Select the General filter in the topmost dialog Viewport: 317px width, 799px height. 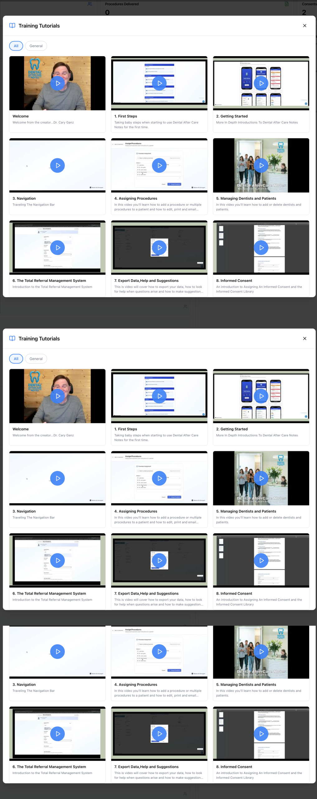[36, 46]
